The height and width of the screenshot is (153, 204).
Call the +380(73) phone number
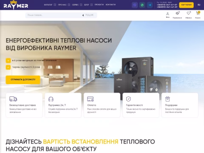click(x=167, y=5)
